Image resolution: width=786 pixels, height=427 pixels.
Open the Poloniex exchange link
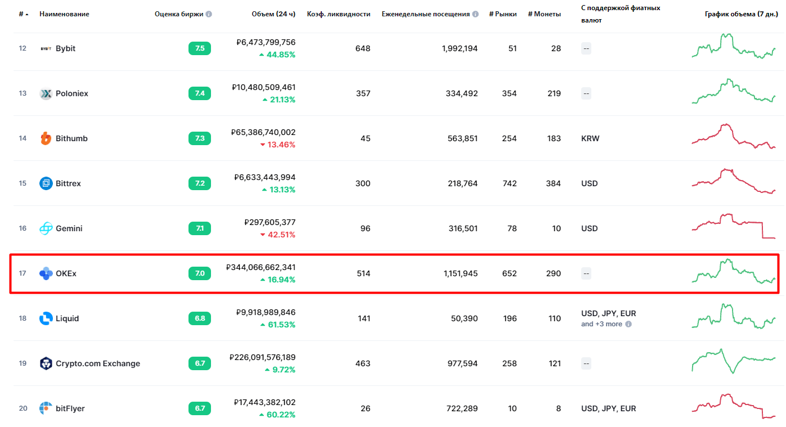coord(72,93)
